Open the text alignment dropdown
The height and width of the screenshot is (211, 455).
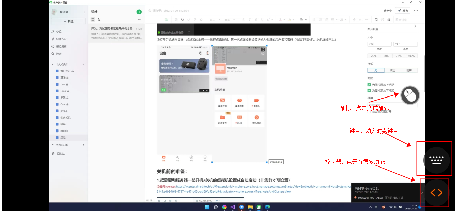(x=303, y=20)
